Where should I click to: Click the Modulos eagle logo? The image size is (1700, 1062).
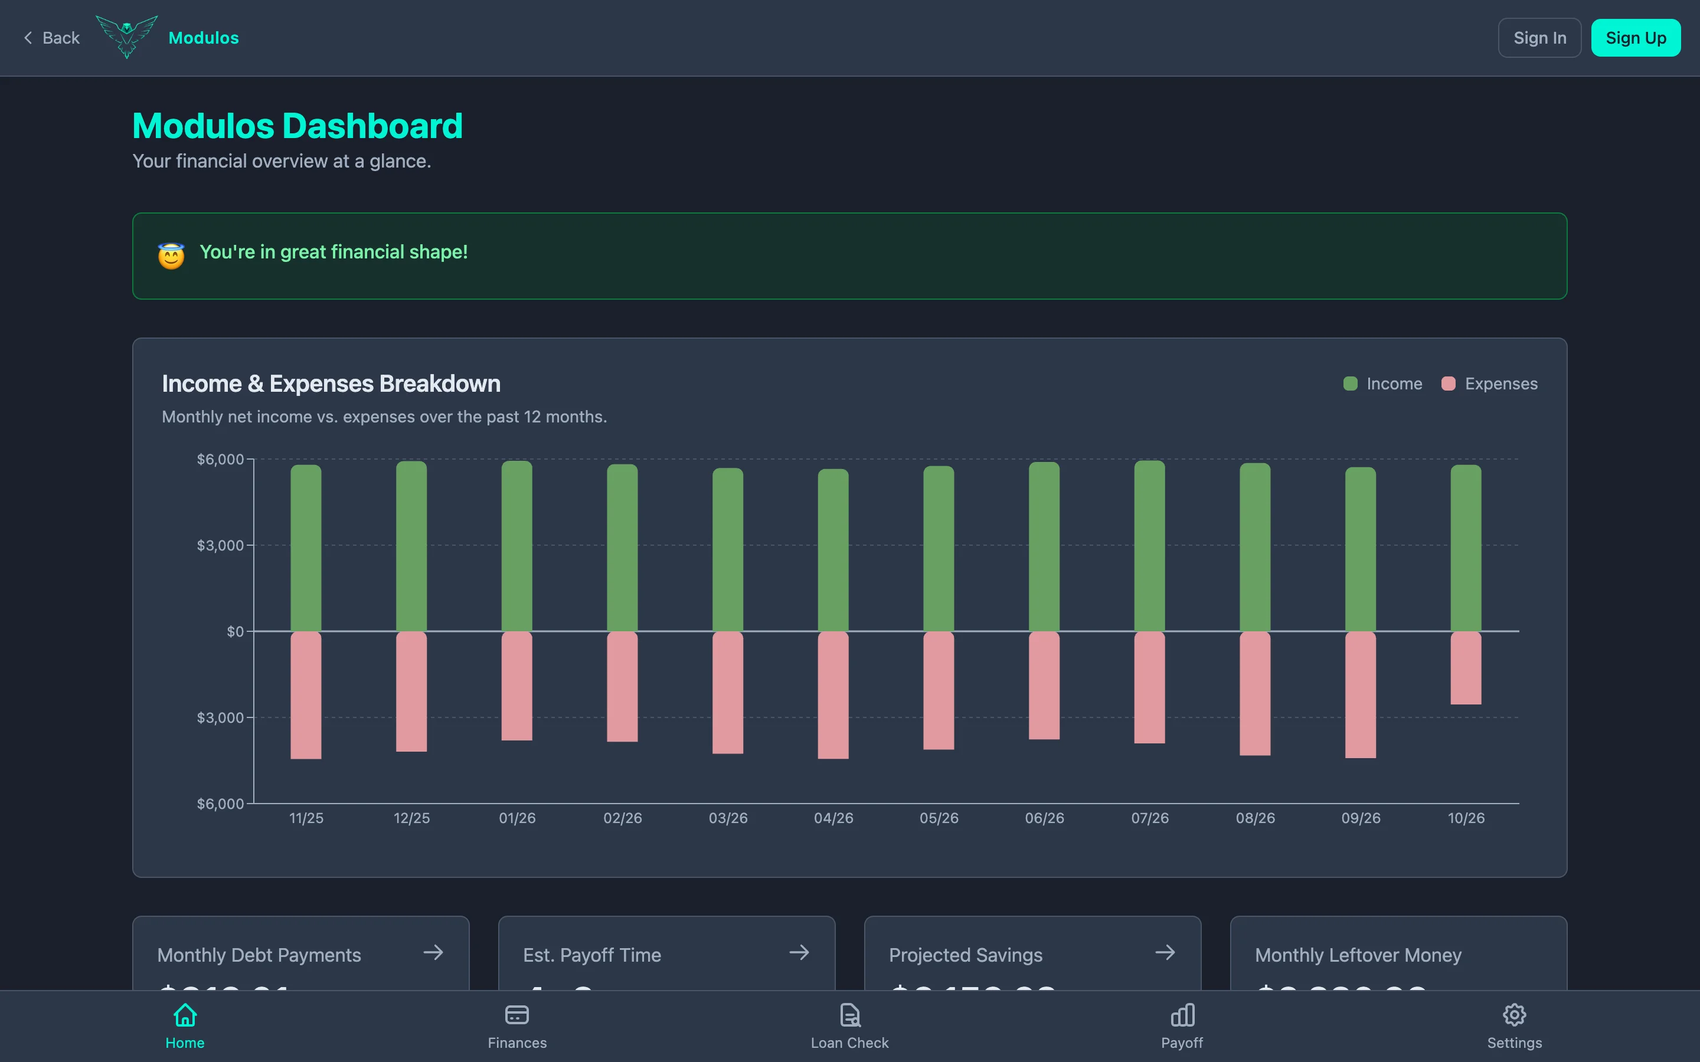[x=127, y=37]
